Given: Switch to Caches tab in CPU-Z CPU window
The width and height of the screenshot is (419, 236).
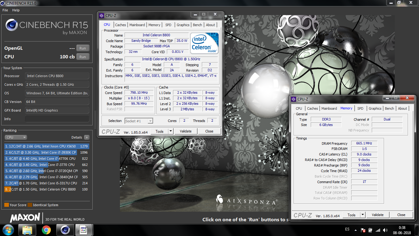Looking at the screenshot, I should click(121, 25).
